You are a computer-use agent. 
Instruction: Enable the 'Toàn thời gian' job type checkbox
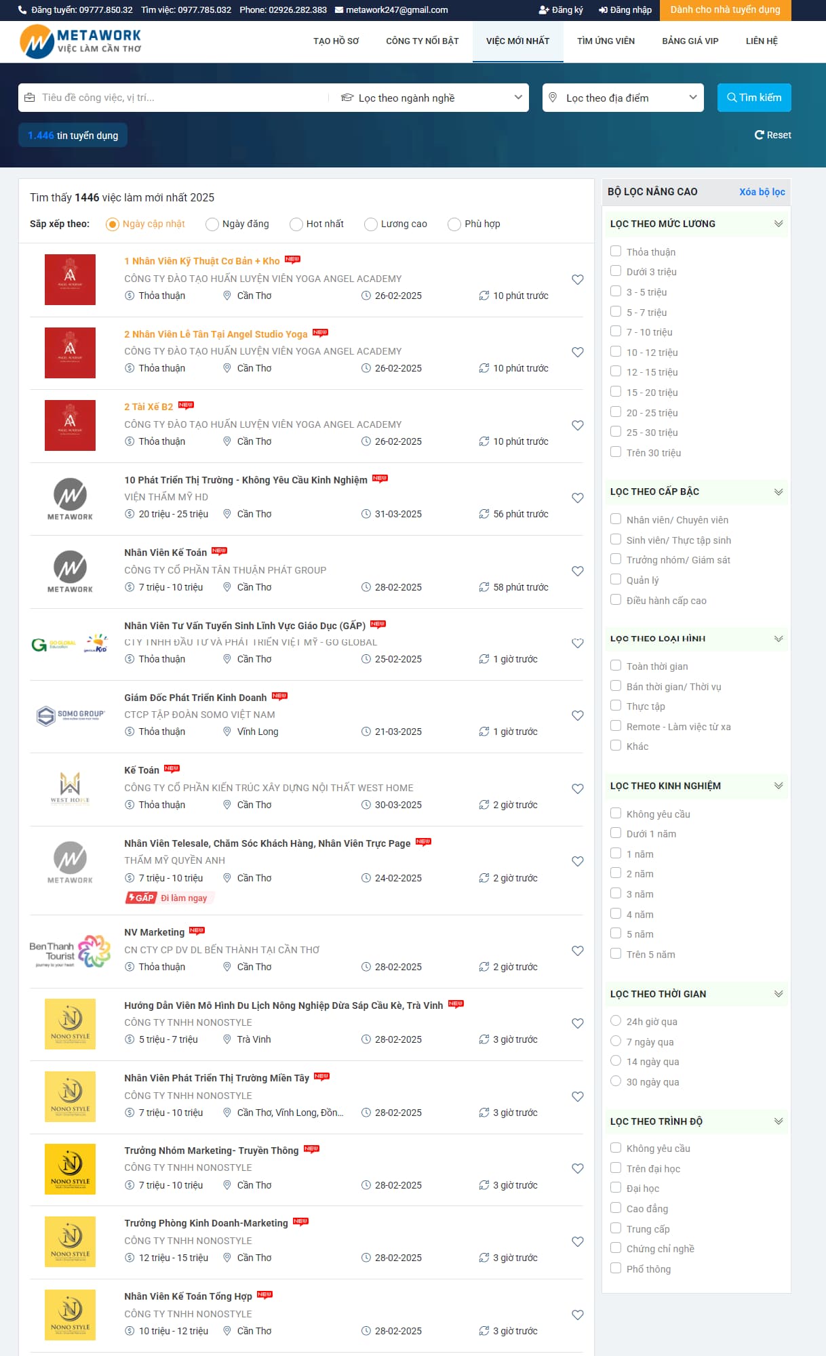[616, 666]
